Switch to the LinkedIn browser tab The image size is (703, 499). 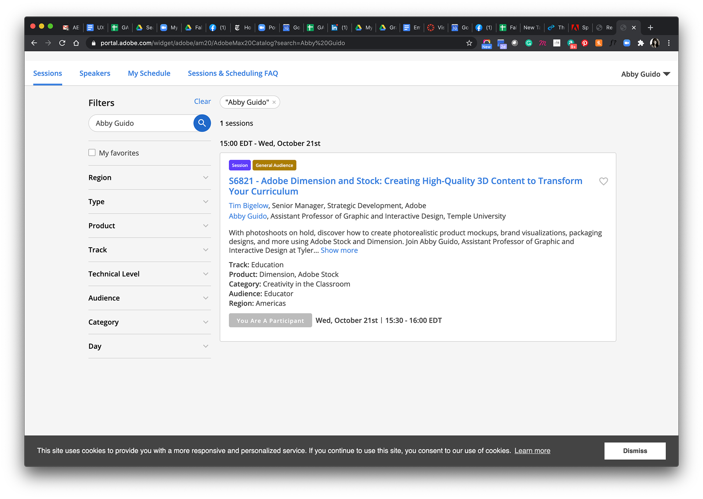click(x=339, y=27)
